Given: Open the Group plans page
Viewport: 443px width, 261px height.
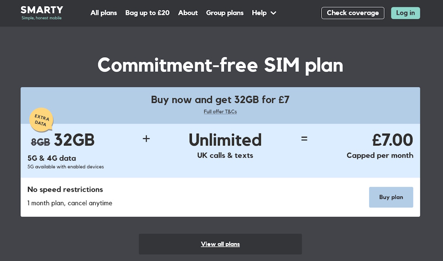Looking at the screenshot, I should [x=225, y=13].
